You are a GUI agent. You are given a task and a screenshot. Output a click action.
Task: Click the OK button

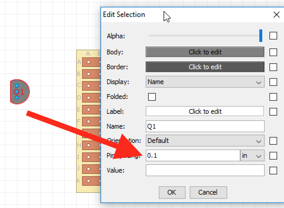pos(172,193)
